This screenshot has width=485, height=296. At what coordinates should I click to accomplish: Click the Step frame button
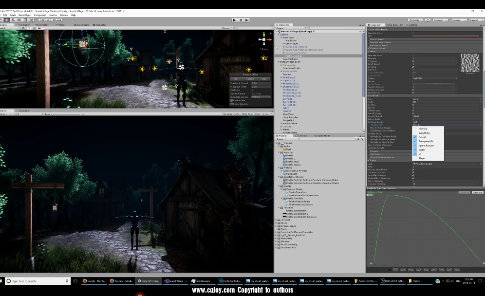(247, 20)
